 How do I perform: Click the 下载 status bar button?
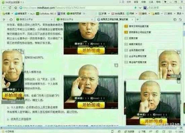[x=142, y=131]
